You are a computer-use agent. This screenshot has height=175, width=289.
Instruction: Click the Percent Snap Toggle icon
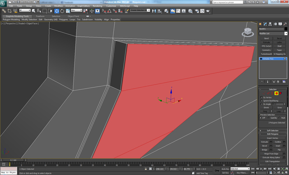tap(115, 11)
